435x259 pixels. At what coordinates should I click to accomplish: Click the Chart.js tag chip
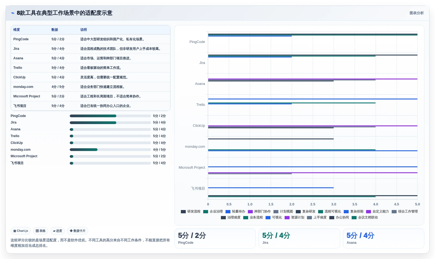(x=21, y=231)
